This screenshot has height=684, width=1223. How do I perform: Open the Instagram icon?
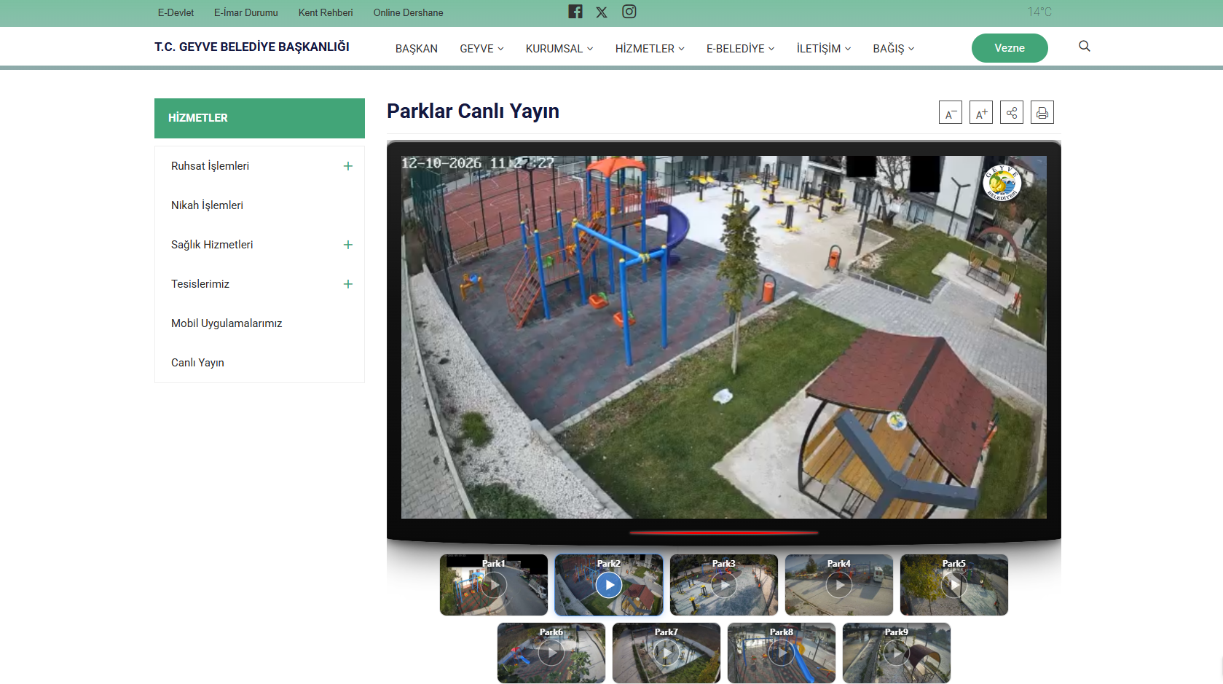(x=629, y=12)
